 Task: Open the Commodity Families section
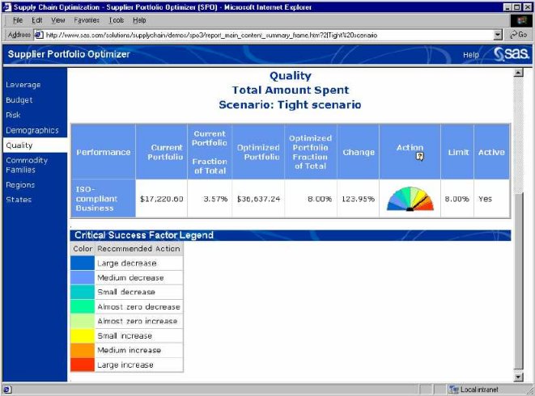[x=27, y=165]
